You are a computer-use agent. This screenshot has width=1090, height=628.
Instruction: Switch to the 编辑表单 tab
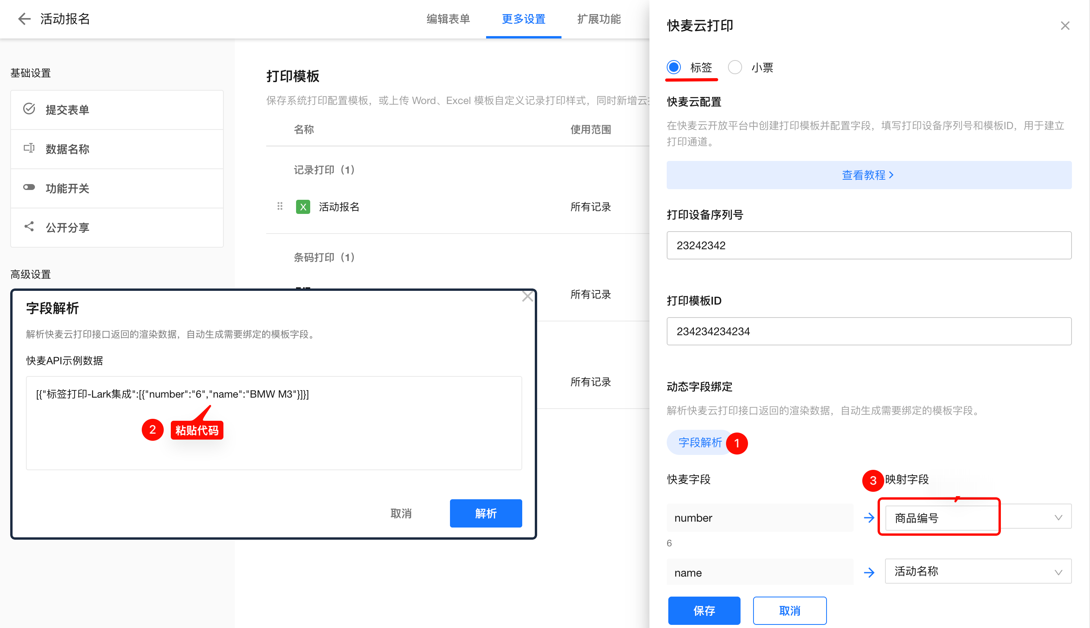pos(448,19)
